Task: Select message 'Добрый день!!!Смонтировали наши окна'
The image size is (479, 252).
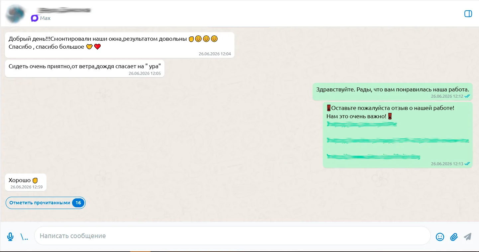Action: (120, 45)
